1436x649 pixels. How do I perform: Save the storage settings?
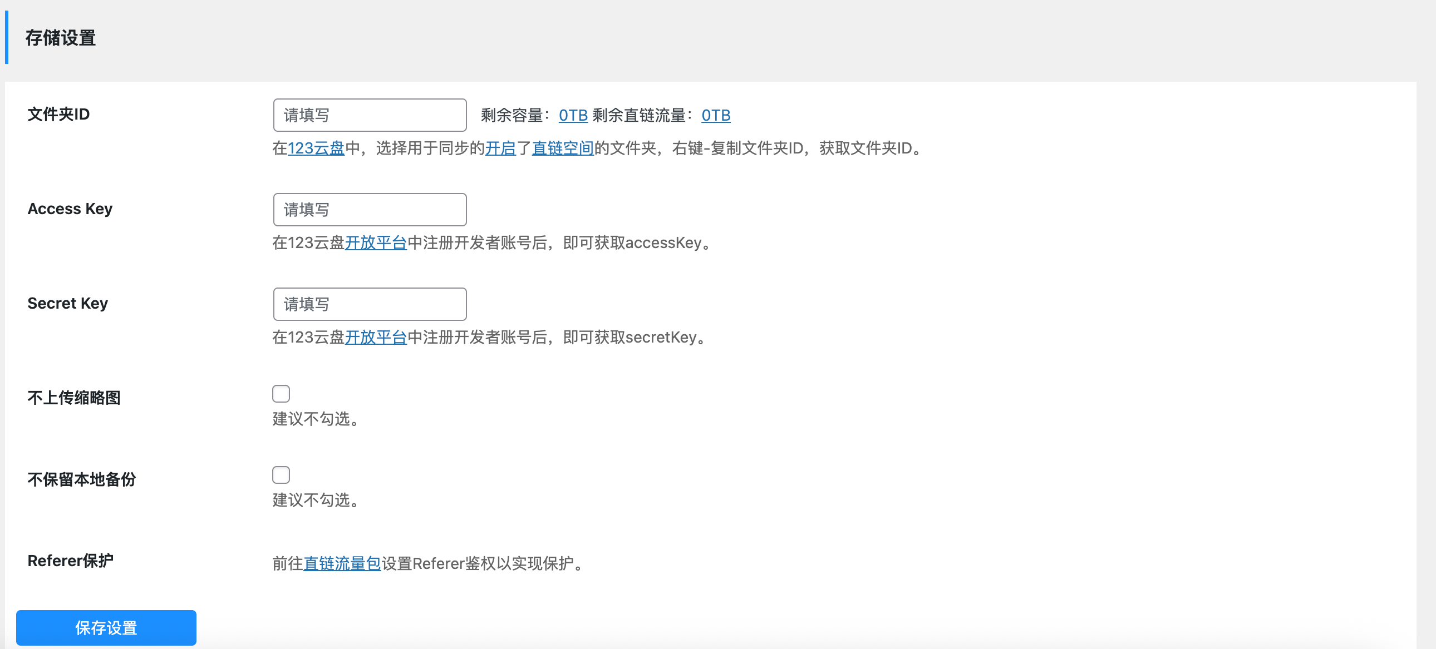pos(106,628)
